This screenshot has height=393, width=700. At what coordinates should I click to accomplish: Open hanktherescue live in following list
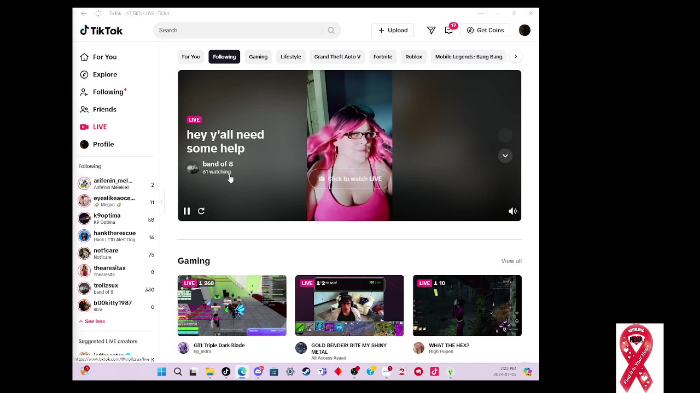[x=116, y=236]
